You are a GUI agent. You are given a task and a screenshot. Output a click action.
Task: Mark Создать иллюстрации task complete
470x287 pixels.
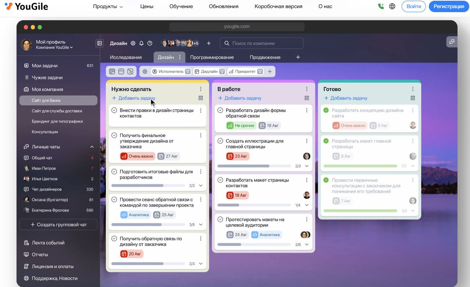tap(220, 141)
